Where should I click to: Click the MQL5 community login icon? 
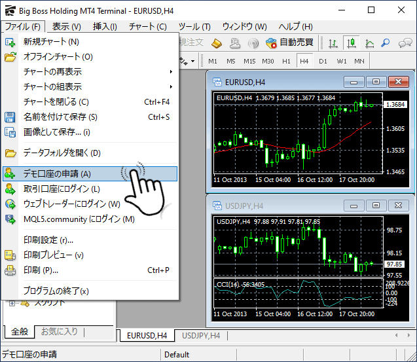[x=10, y=219]
